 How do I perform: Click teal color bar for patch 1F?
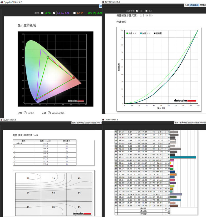click(183, 157)
